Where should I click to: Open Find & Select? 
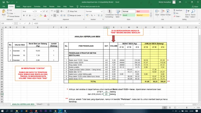pyautogui.click(x=193, y=13)
